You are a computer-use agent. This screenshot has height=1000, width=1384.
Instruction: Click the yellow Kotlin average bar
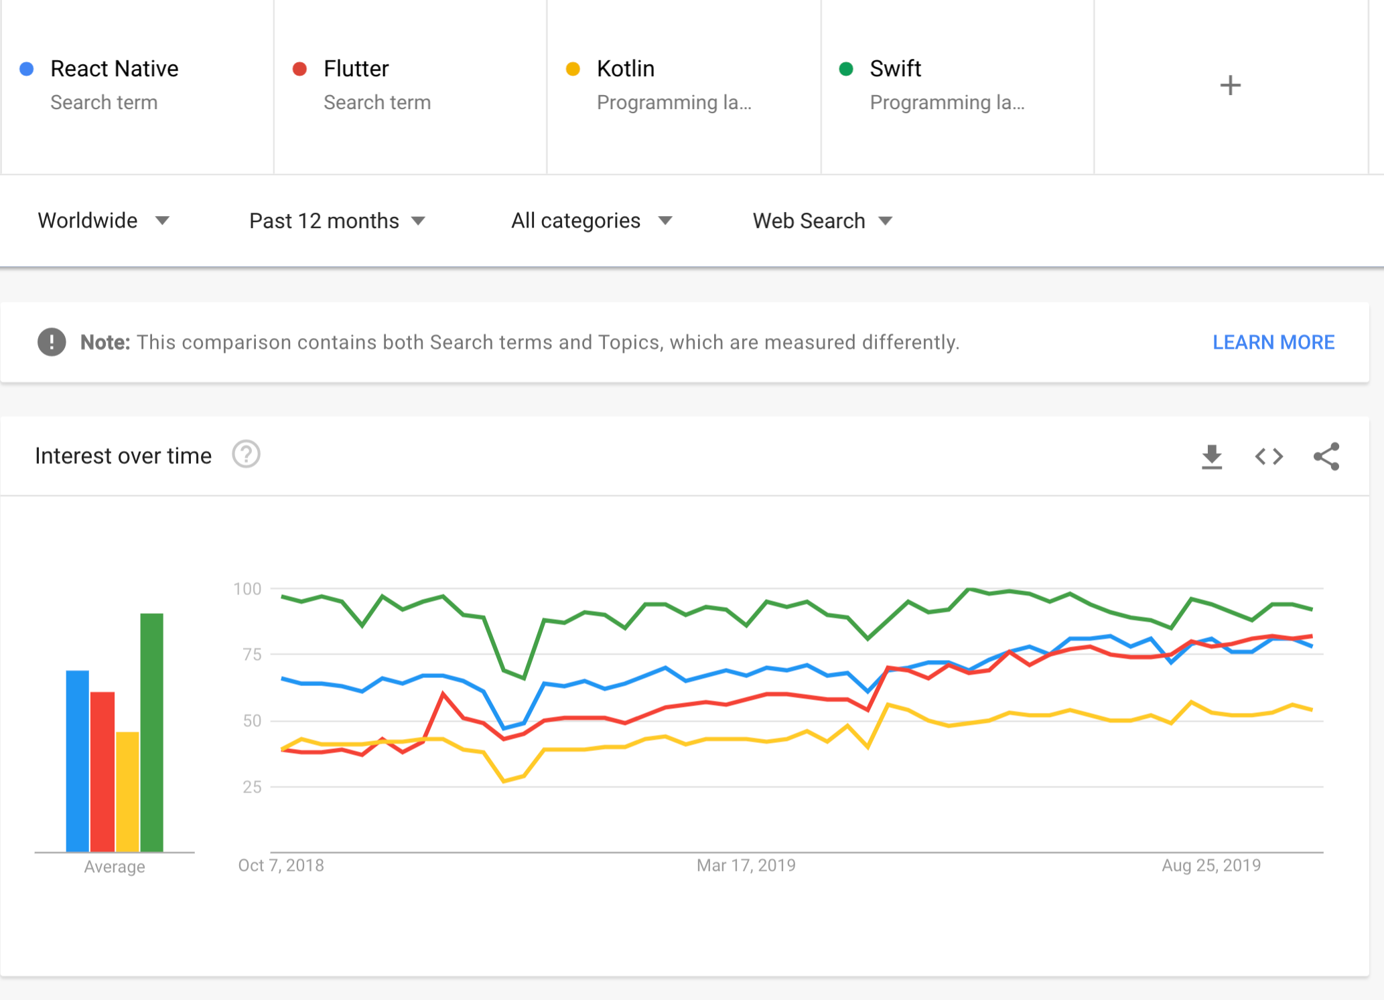127,792
